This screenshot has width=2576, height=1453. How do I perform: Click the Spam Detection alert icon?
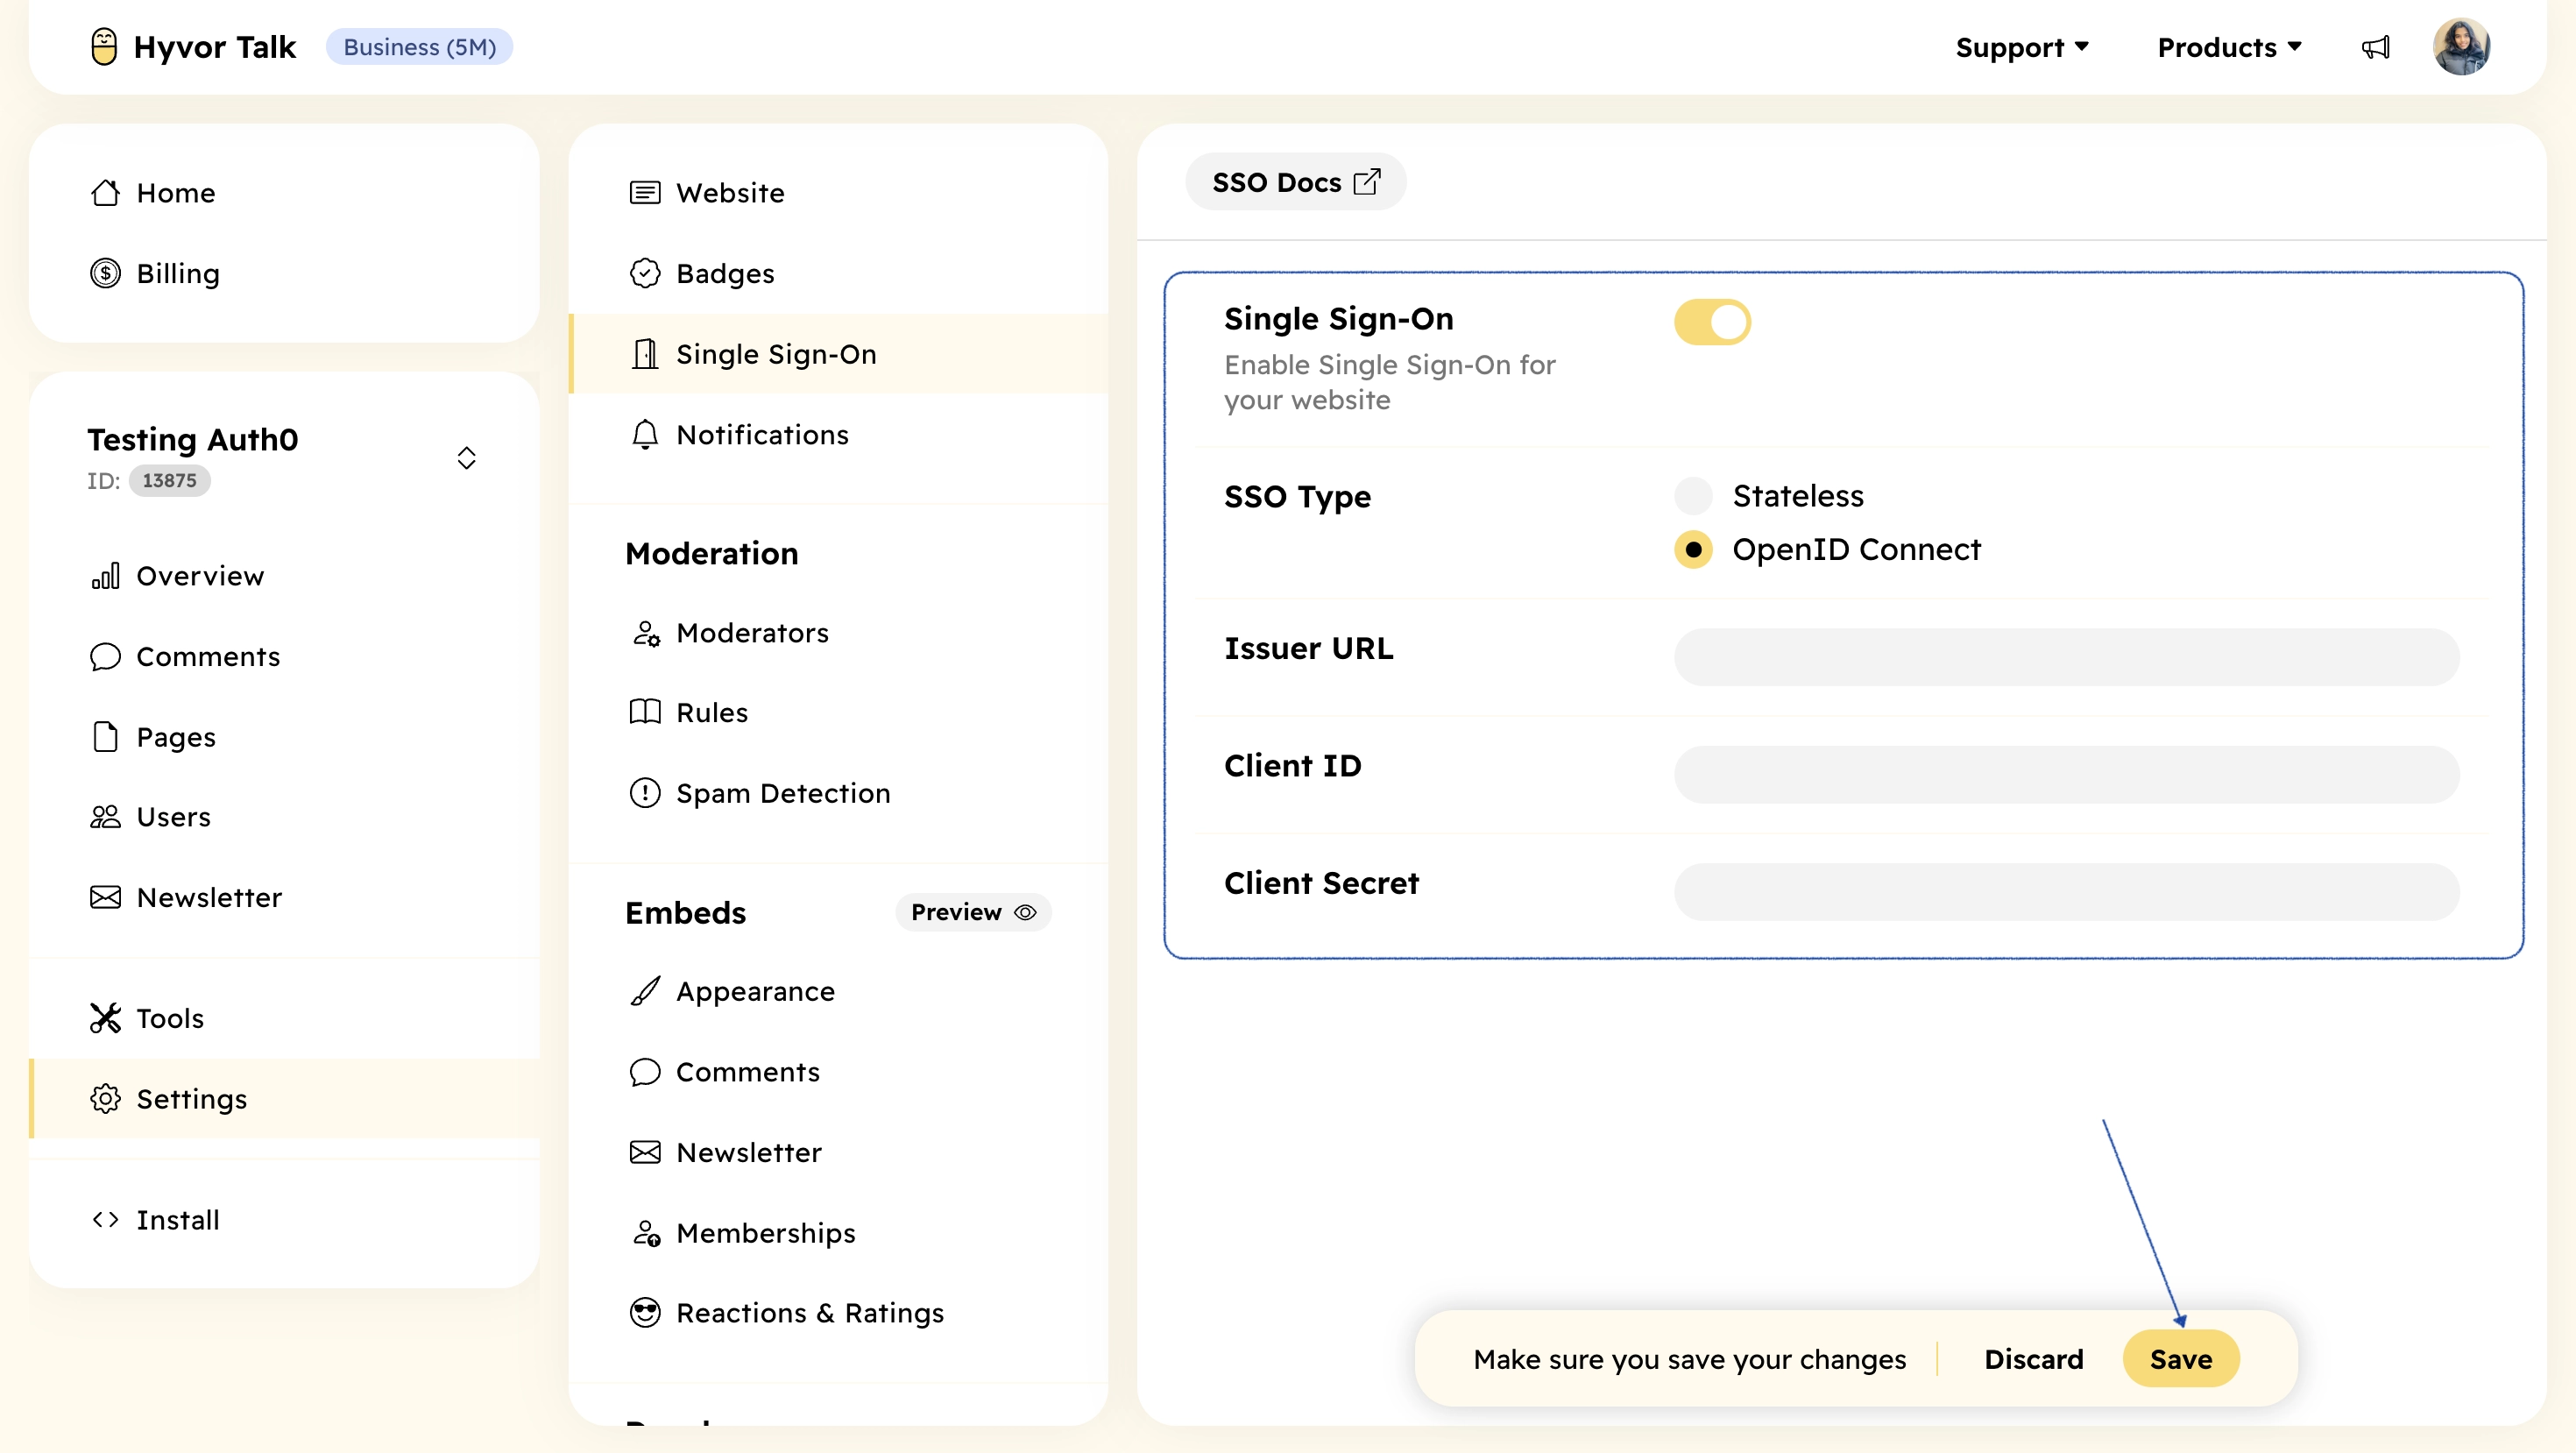[x=645, y=793]
